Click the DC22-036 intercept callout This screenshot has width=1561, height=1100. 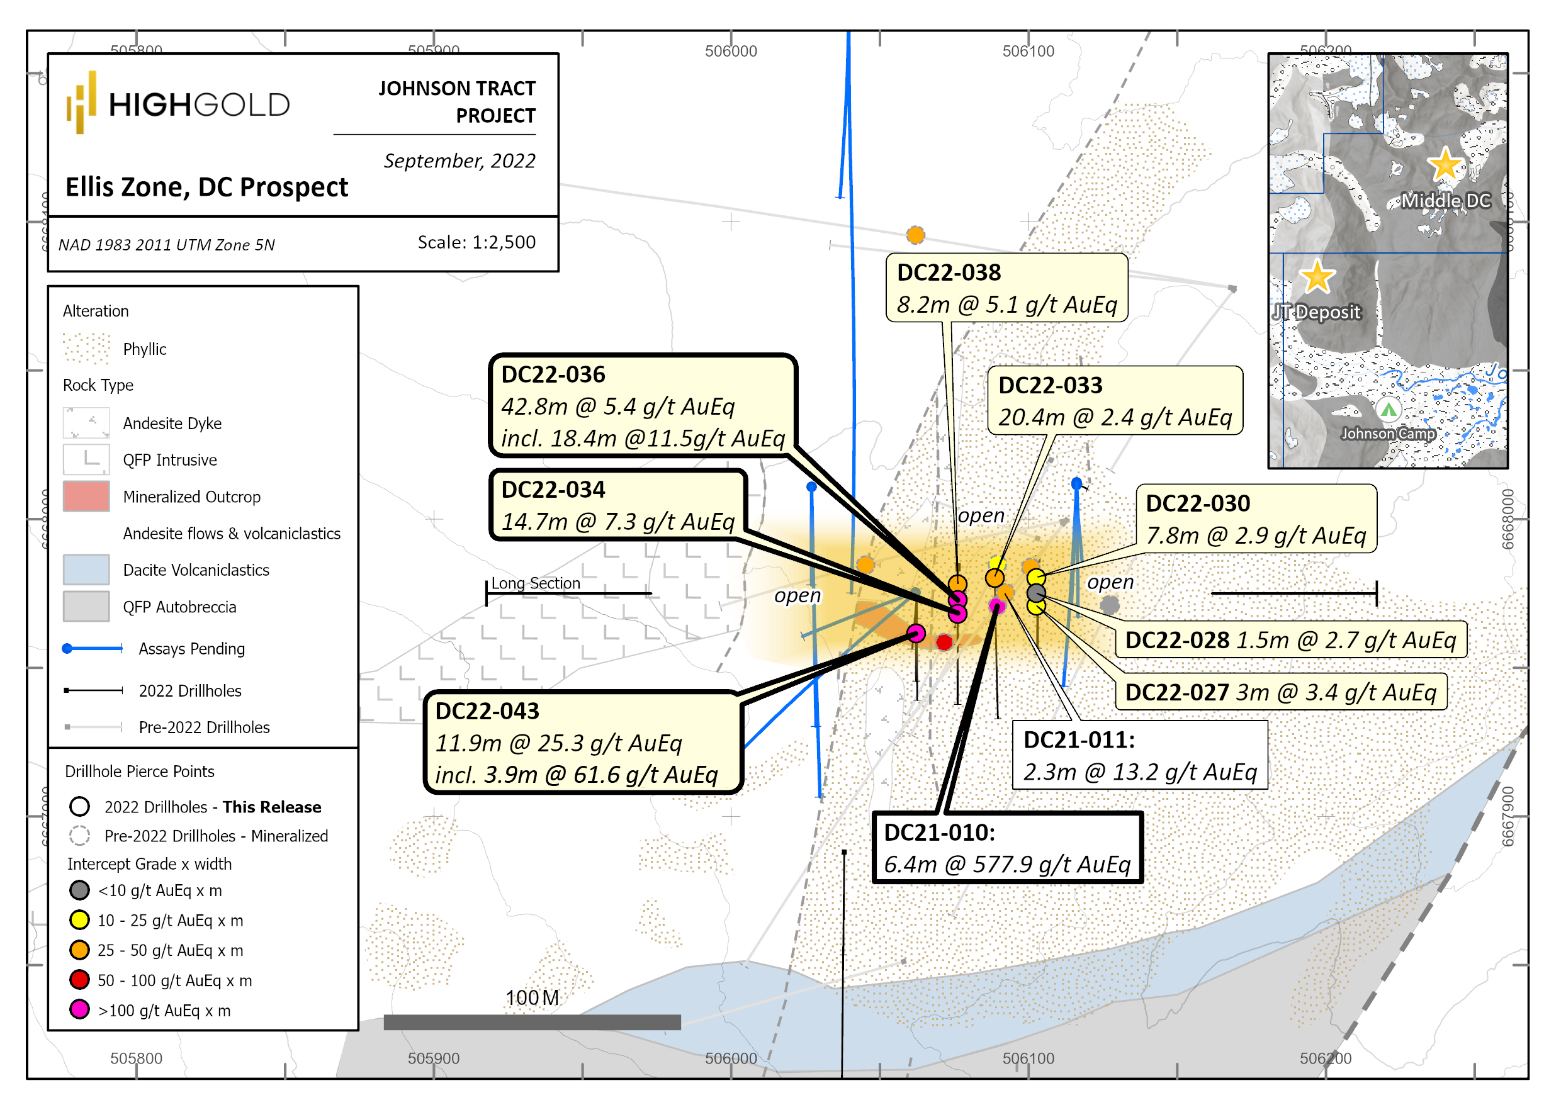642,406
